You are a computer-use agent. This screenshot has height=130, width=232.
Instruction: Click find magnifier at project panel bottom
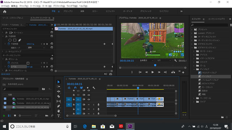coord(52,116)
